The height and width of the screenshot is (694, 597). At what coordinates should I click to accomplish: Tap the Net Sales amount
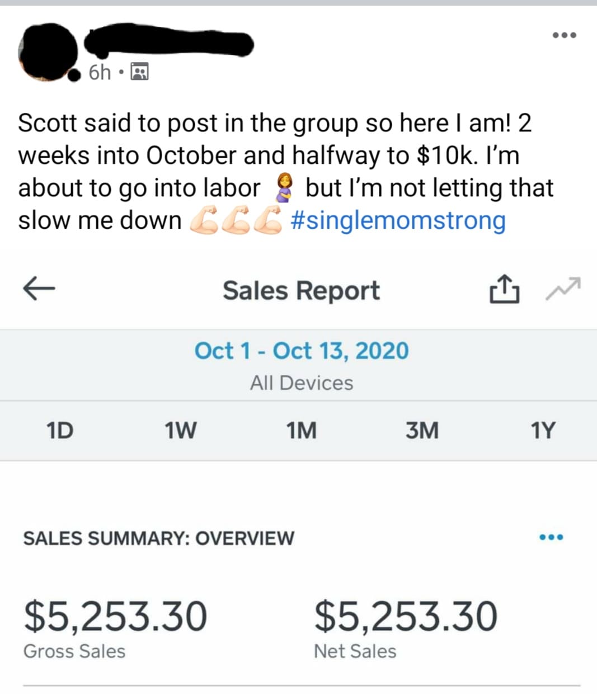406,616
